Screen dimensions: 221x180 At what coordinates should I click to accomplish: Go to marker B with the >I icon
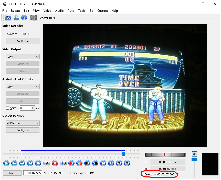(79, 163)
